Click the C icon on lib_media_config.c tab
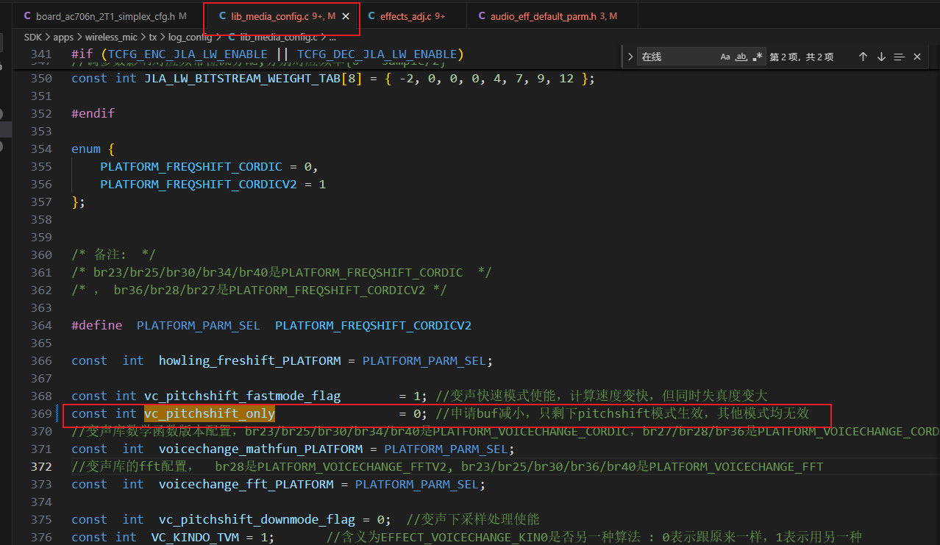Screen dimensions: 940x545 (x=223, y=16)
